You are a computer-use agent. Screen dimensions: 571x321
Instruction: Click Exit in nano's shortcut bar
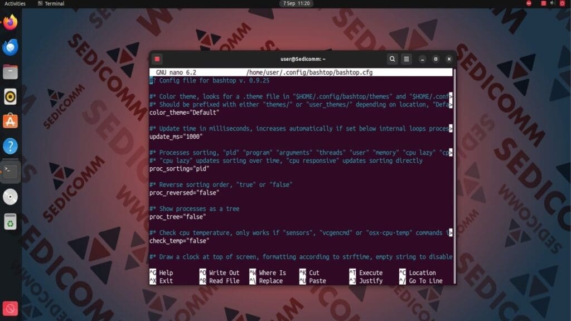pyautogui.click(x=165, y=281)
